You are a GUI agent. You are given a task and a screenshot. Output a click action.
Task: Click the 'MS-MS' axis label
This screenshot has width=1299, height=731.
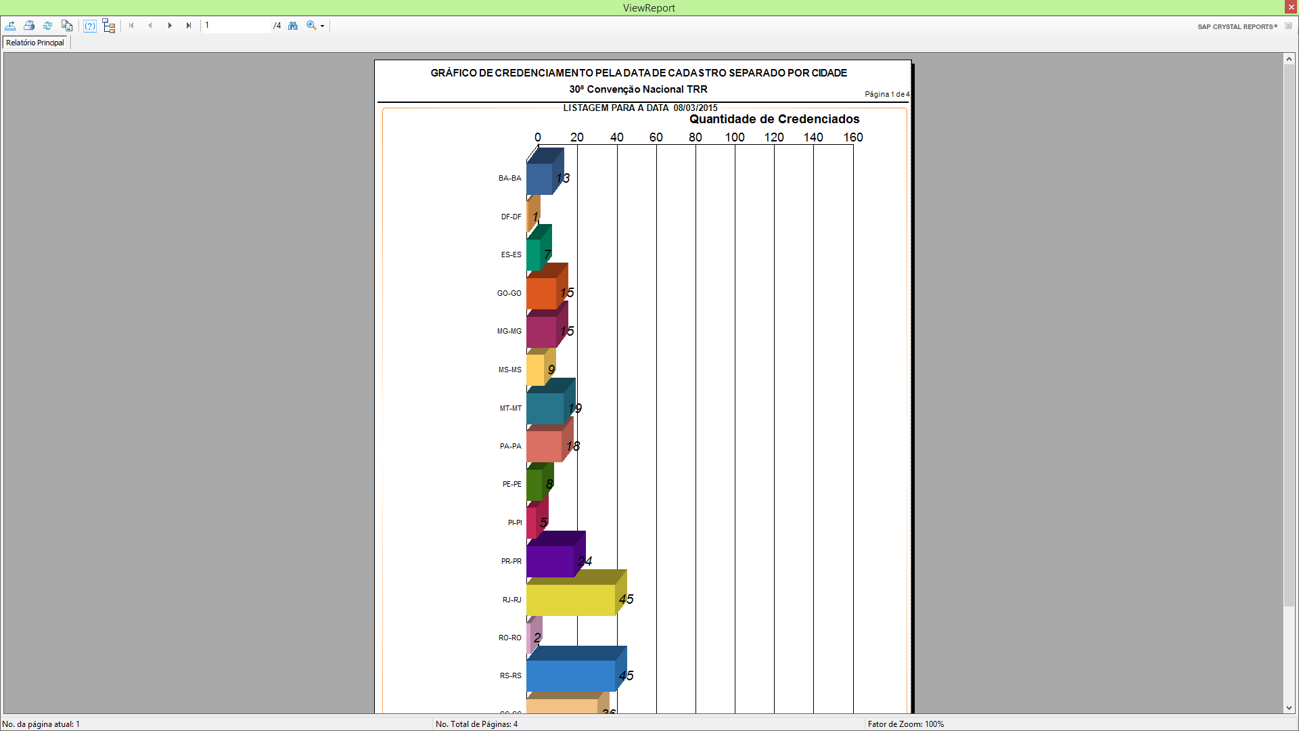coord(509,370)
